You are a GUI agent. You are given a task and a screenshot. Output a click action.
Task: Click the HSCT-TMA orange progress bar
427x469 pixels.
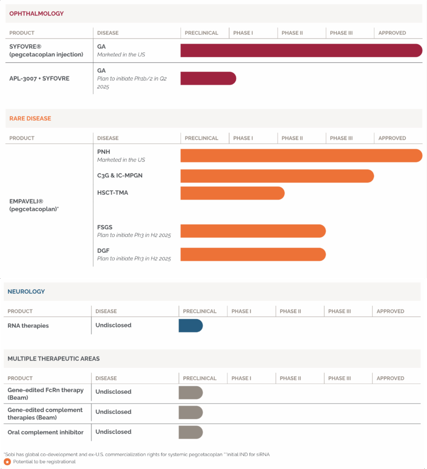(x=232, y=193)
